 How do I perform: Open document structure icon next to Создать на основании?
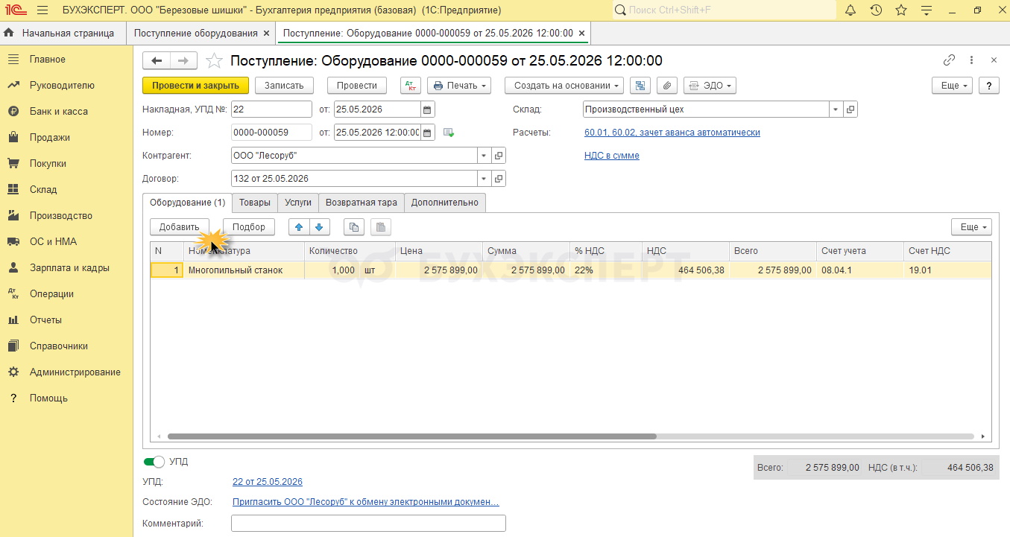coord(640,86)
